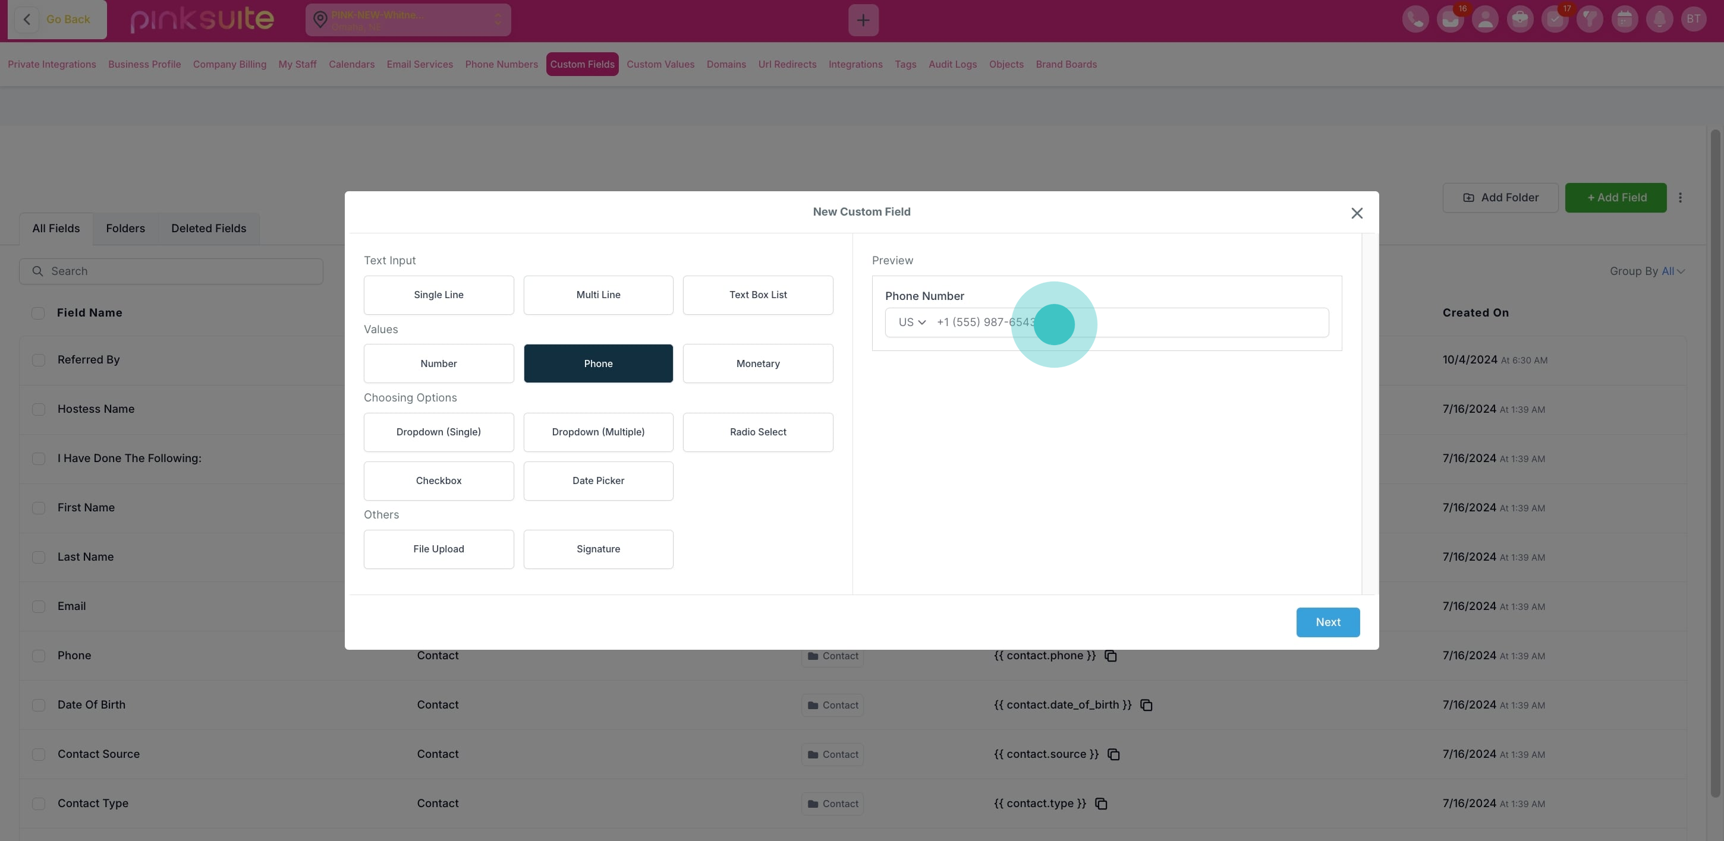Switch to the Folders tab
The image size is (1724, 841).
click(125, 229)
